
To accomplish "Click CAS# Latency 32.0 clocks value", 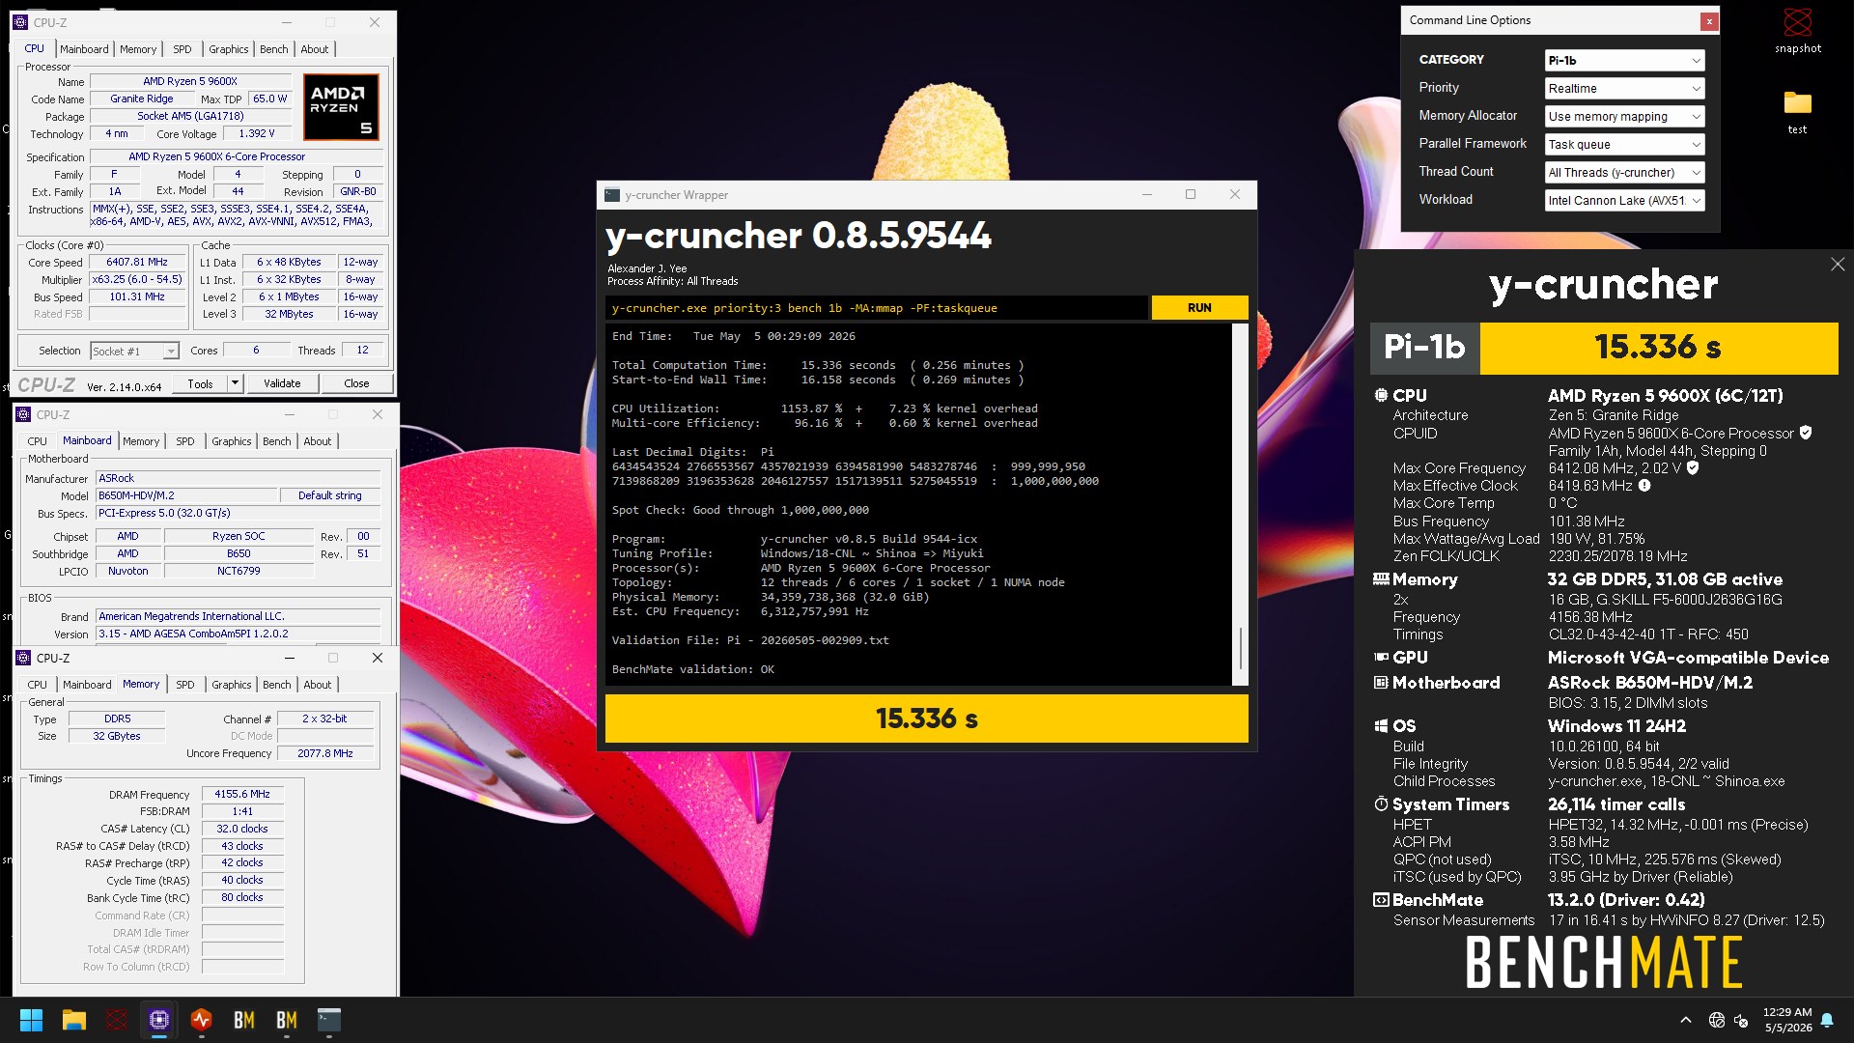I will pos(242,829).
